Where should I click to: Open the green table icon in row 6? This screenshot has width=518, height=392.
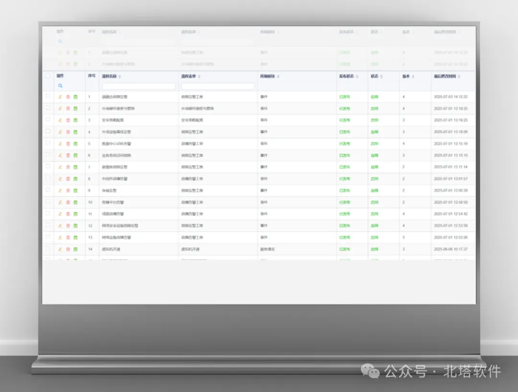pos(75,155)
